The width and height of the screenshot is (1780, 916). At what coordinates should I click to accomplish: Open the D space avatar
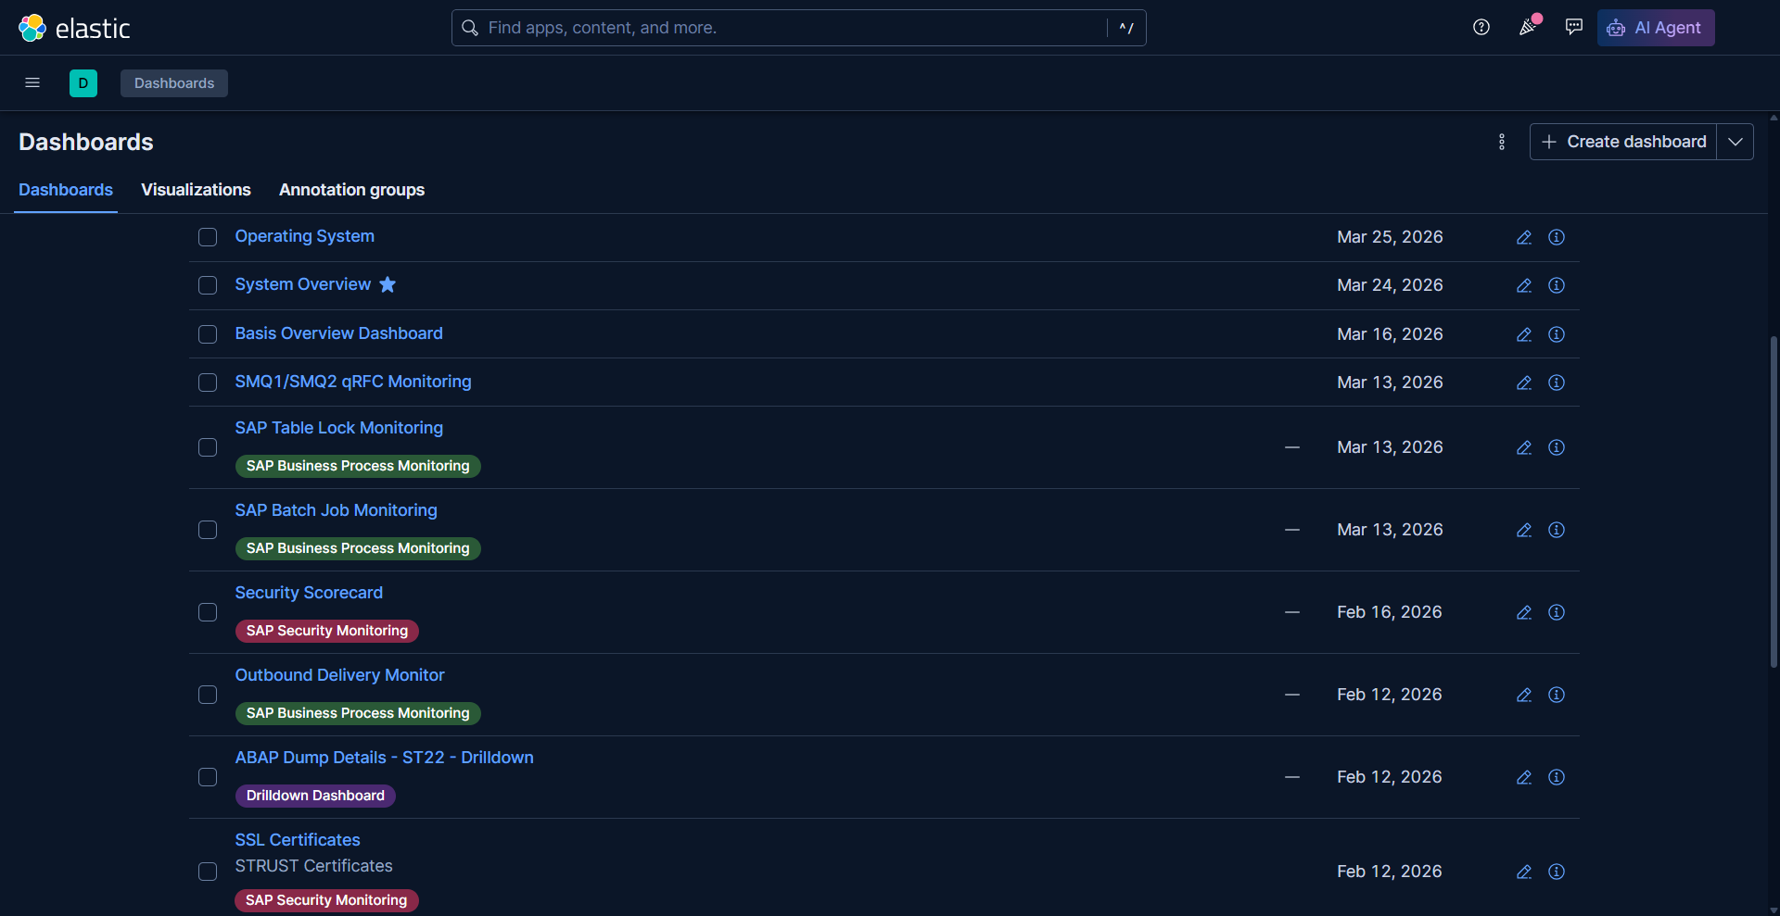point(83,83)
